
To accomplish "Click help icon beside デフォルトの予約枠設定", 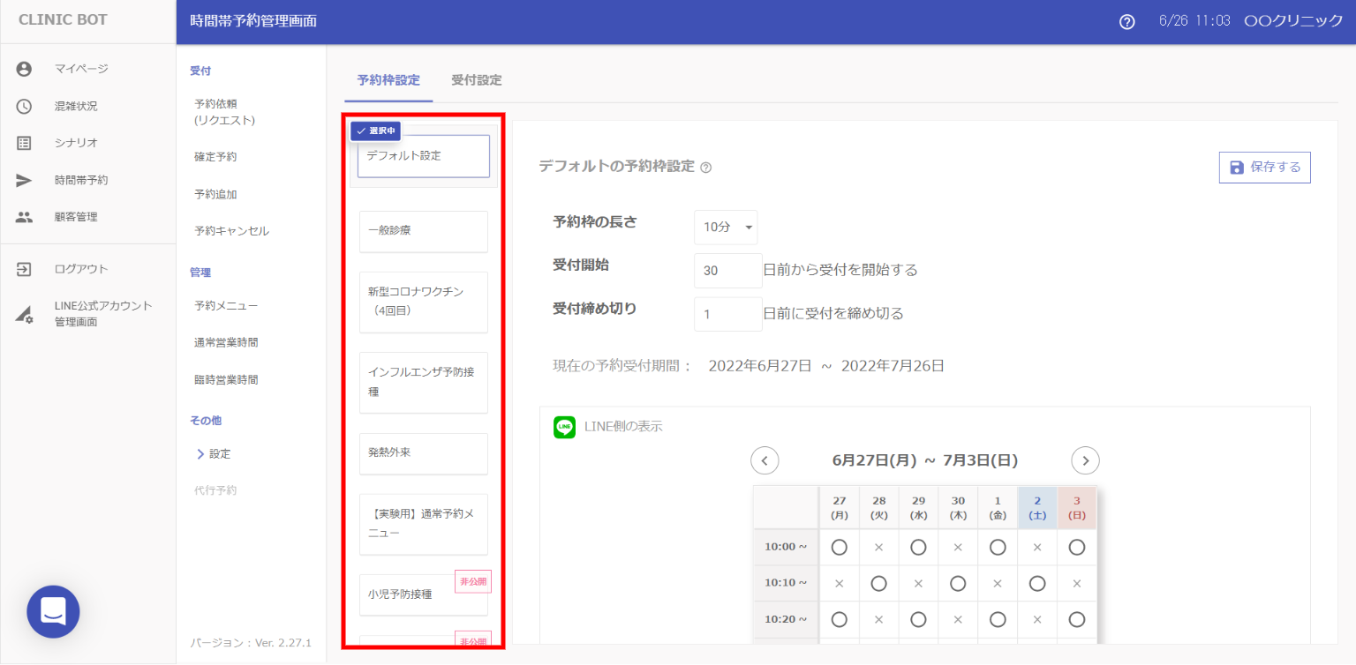I will 705,168.
